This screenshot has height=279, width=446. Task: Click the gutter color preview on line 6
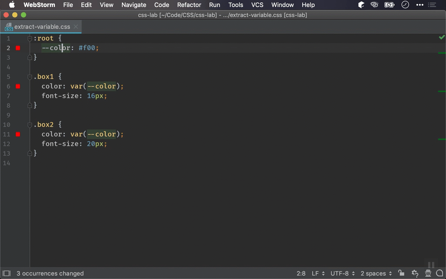tap(18, 86)
